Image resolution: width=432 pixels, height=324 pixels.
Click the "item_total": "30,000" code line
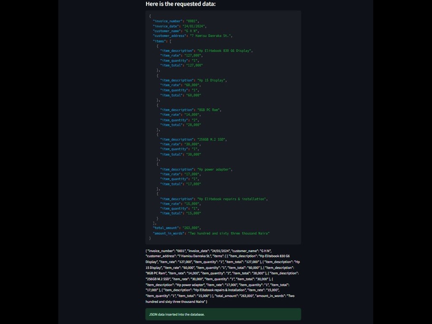tap(181, 154)
